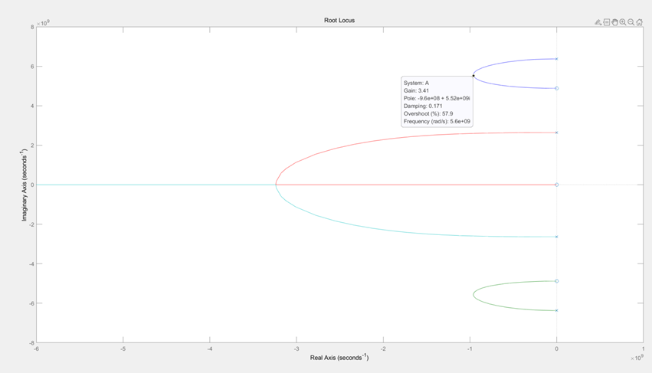Click the y-axis tick label 8
The width and height of the screenshot is (652, 373).
pos(32,27)
